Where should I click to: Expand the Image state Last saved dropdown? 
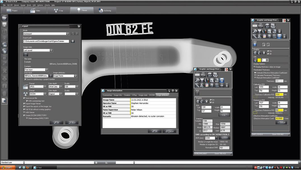click(51, 50)
